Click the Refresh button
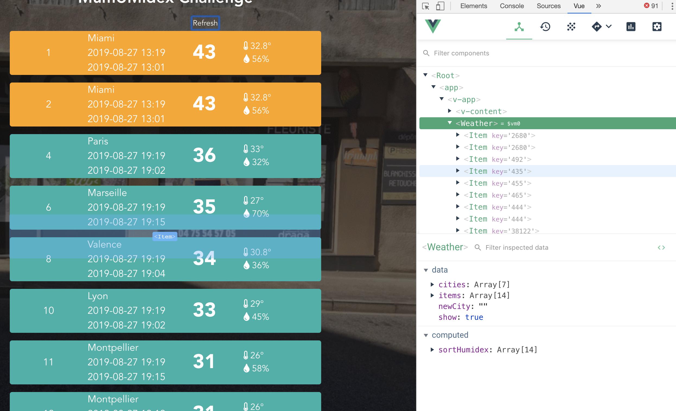 pyautogui.click(x=205, y=23)
